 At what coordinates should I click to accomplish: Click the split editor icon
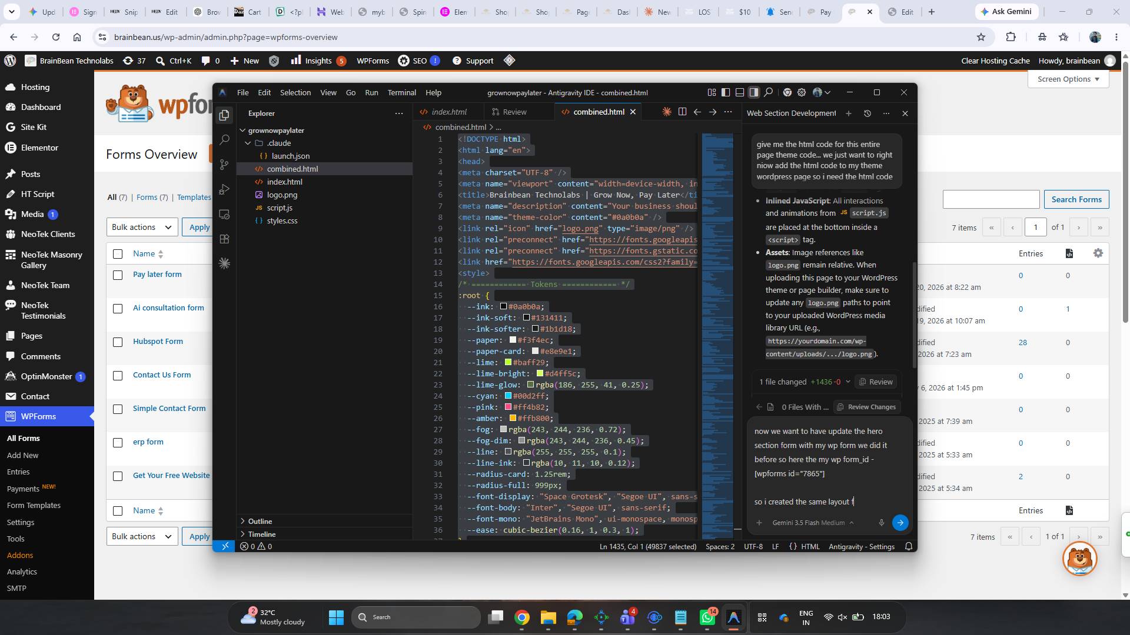point(682,112)
